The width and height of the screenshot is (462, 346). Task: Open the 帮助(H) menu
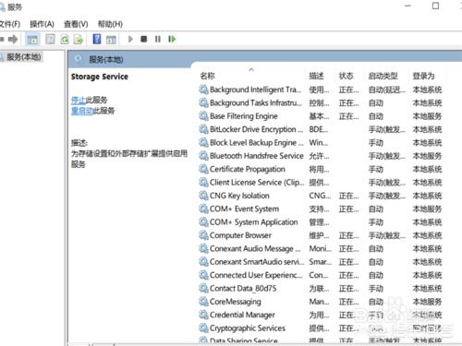coord(110,24)
